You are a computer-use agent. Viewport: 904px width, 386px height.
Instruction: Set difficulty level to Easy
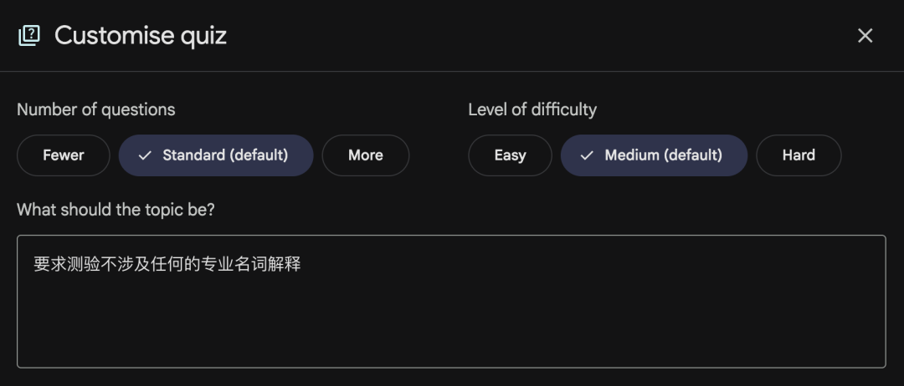510,155
